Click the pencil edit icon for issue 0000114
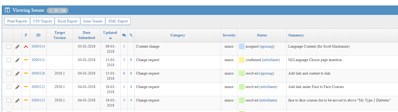Screen dimensions: 398x112 point(18,47)
